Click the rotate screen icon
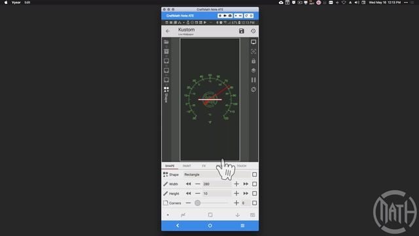Screen dimensions: 419x236 coord(253,89)
